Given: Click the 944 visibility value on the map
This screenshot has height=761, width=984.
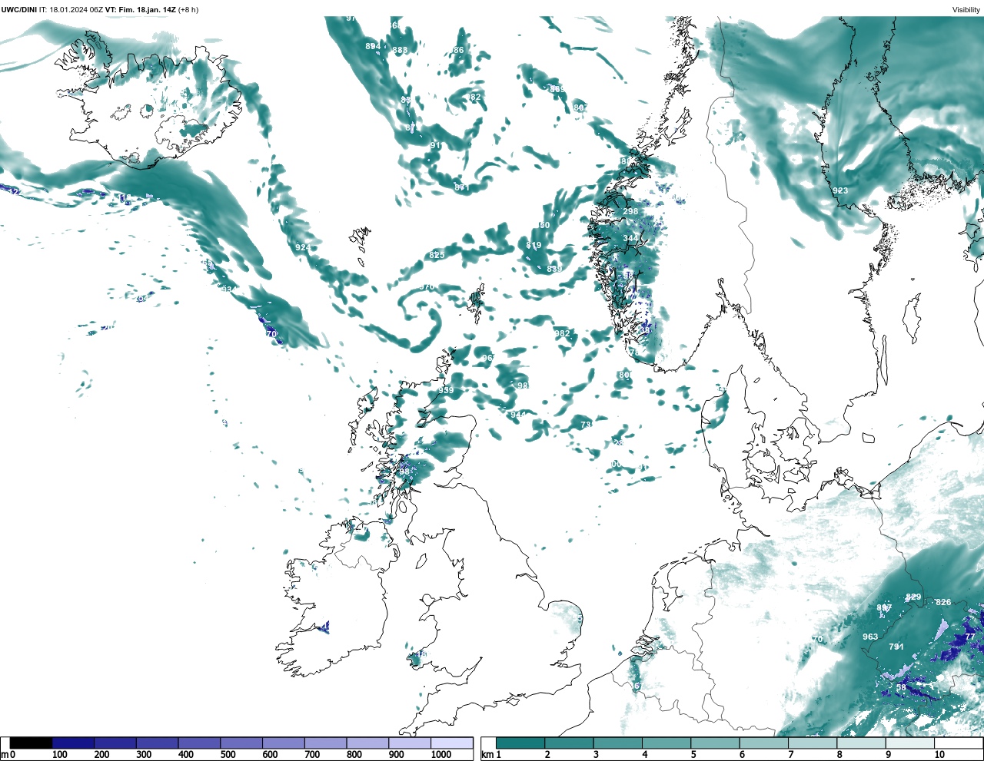Looking at the screenshot, I should (x=518, y=415).
